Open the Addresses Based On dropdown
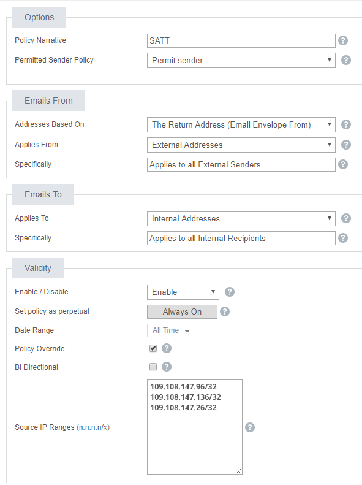The image size is (362, 485). 241,124
